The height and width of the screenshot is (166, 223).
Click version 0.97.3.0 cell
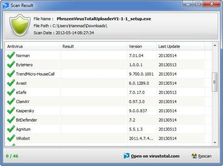137,102
